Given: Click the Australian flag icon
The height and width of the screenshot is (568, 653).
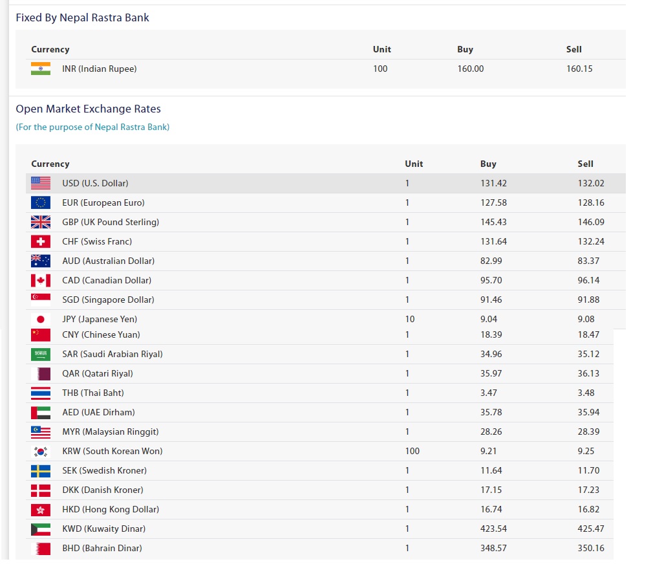Looking at the screenshot, I should pos(41,261).
